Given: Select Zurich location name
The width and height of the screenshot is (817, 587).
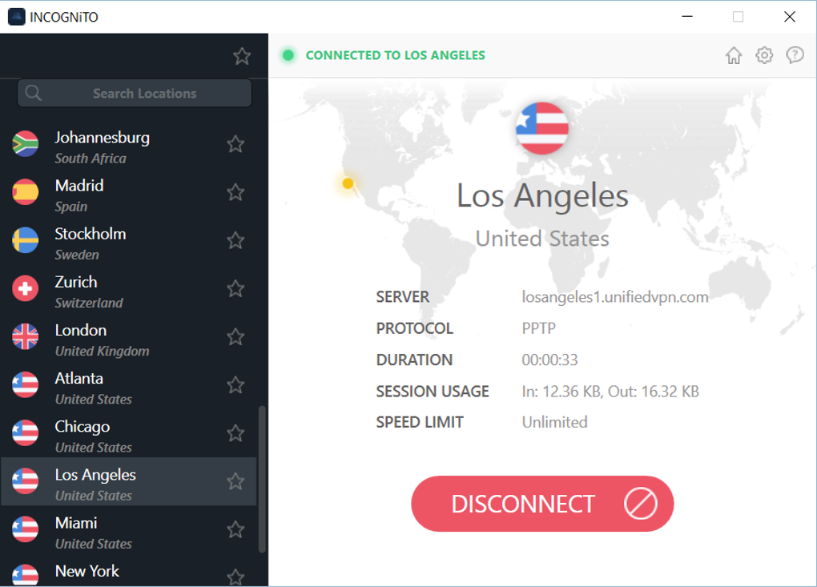Looking at the screenshot, I should (76, 282).
